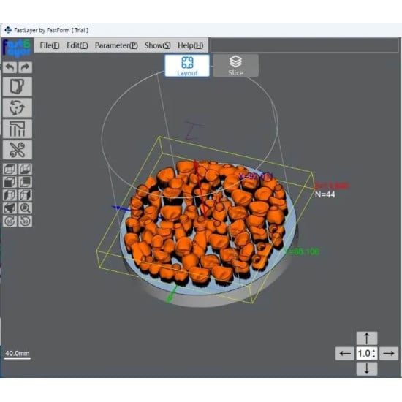Click the FastLayer logo
The image size is (402, 402).
[17, 48]
